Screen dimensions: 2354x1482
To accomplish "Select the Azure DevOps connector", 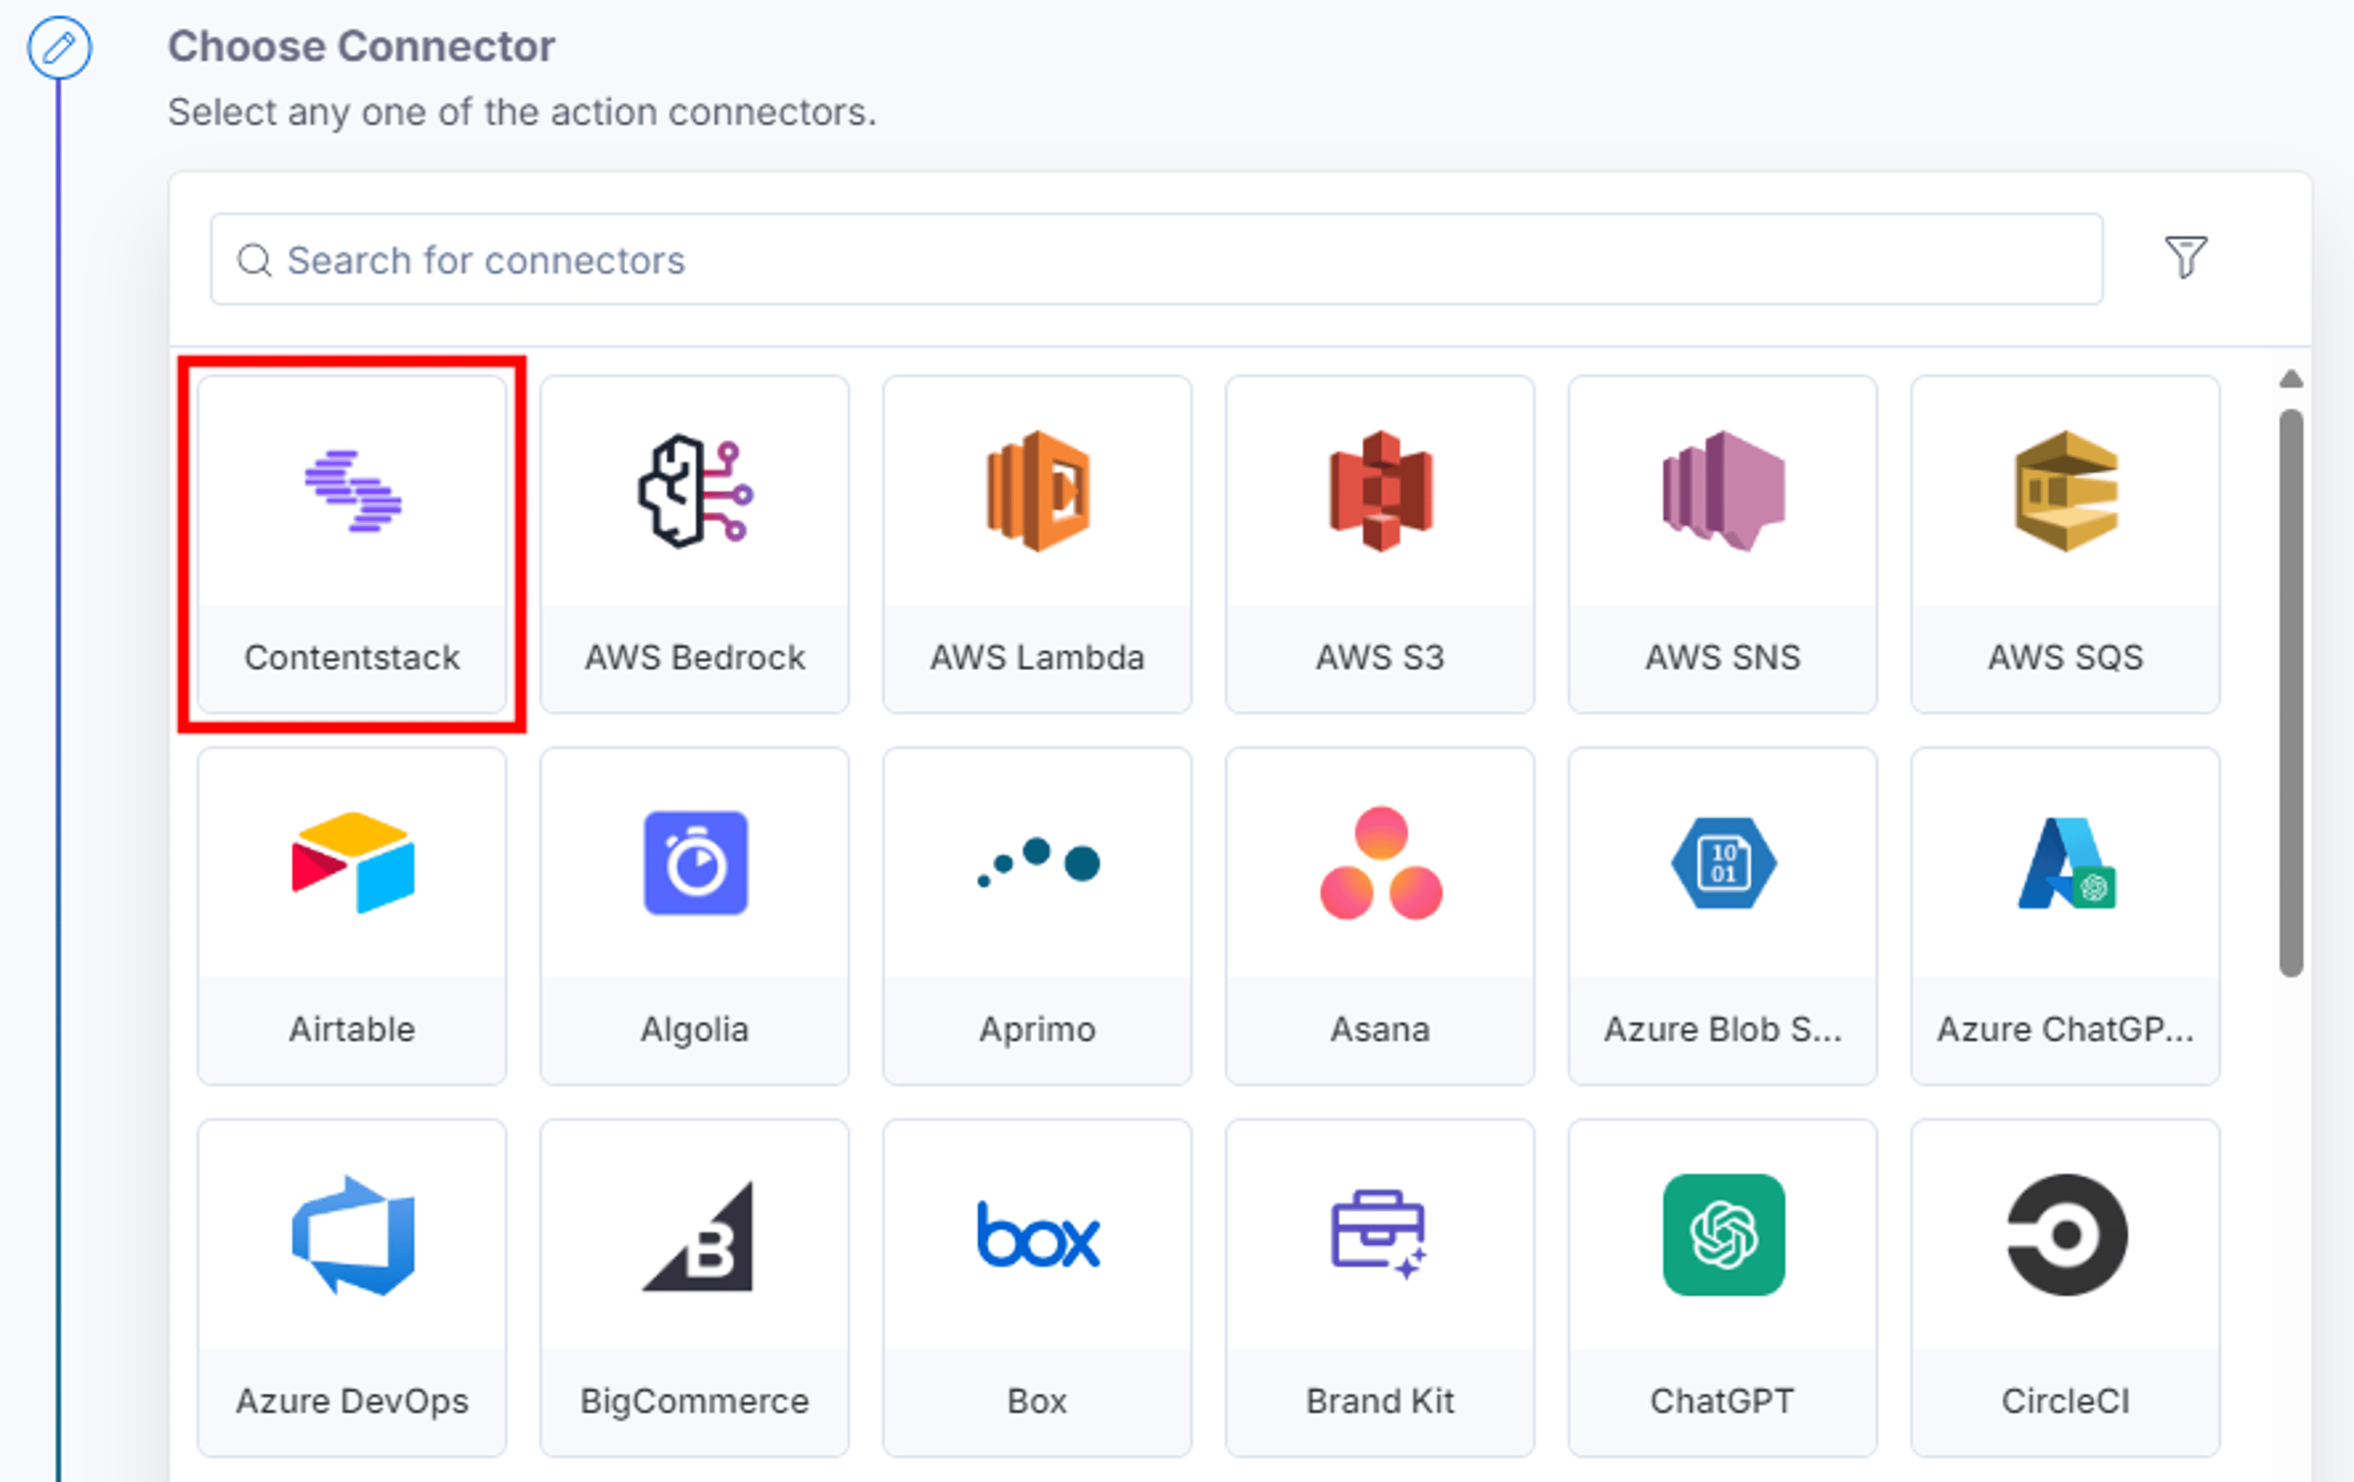I will point(352,1288).
